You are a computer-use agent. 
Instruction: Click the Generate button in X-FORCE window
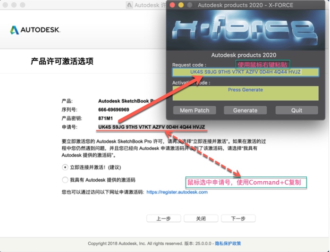click(245, 110)
